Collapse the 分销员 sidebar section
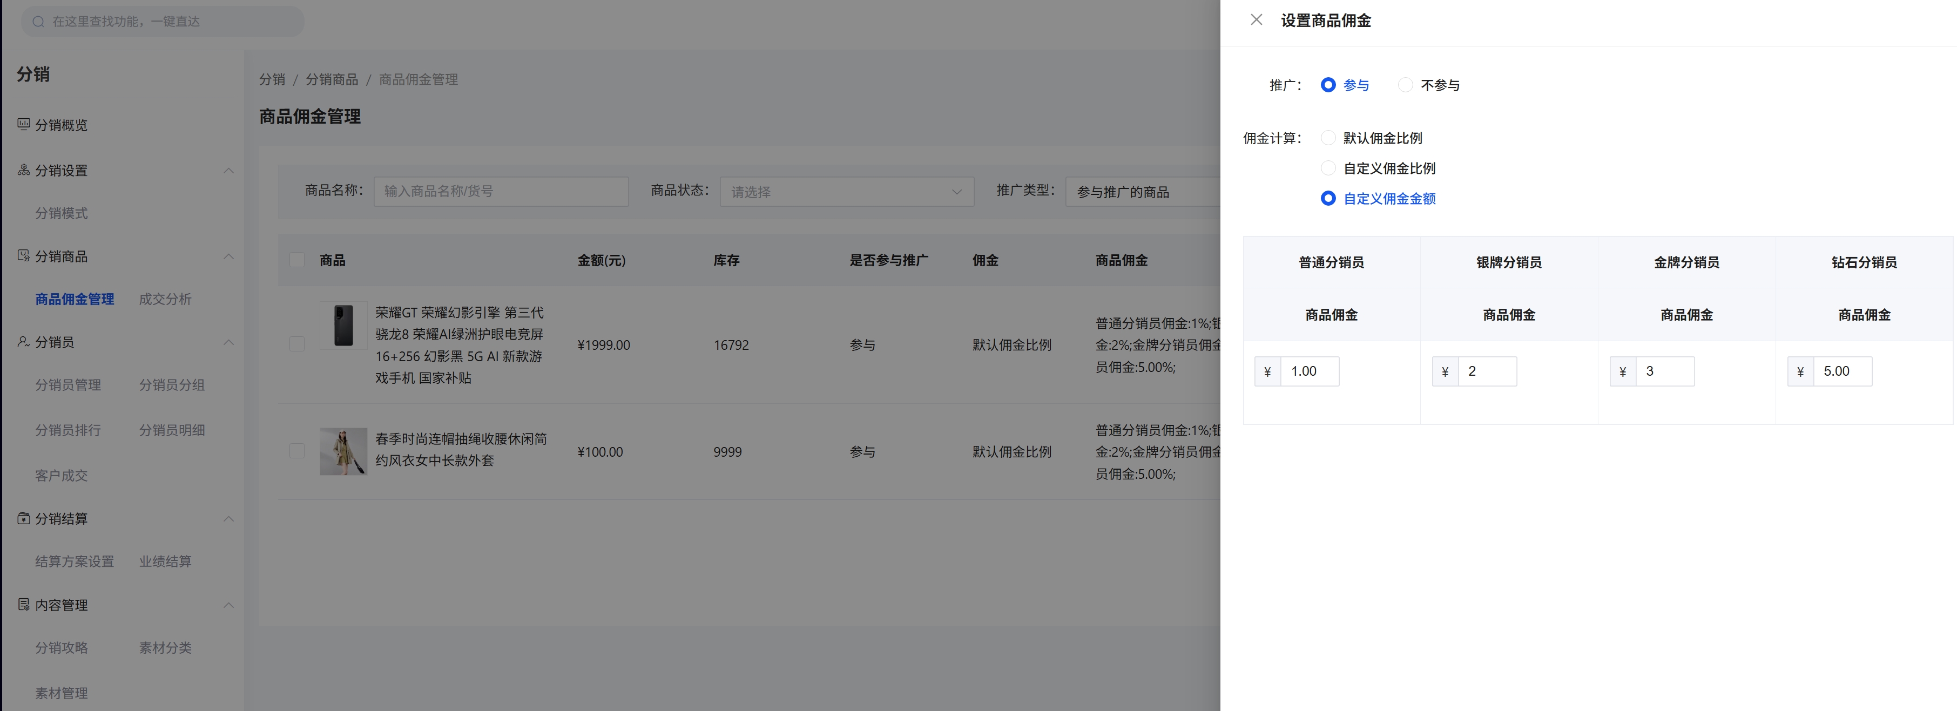Screen dimensions: 1957x711 [x=228, y=342]
